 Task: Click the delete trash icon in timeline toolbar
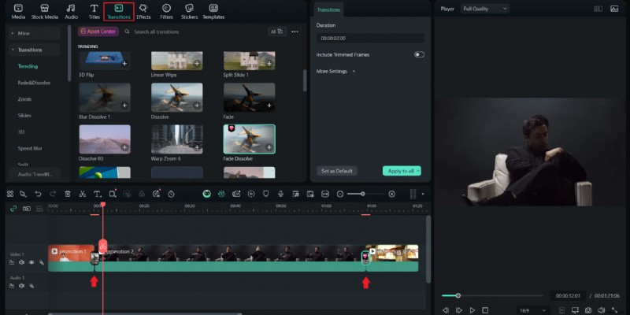coord(68,194)
